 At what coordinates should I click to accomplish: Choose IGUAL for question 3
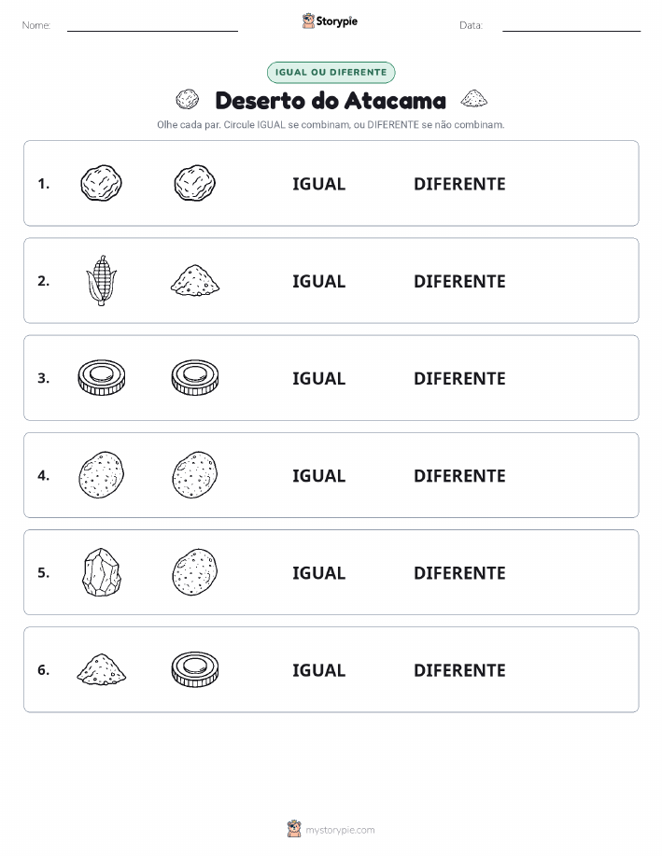319,378
